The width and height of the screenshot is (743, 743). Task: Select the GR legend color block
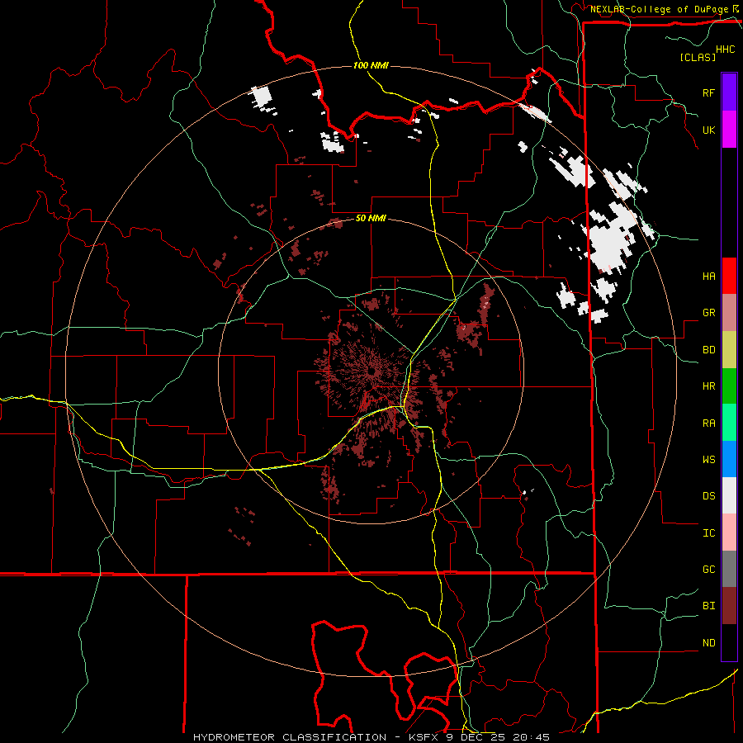tap(729, 312)
